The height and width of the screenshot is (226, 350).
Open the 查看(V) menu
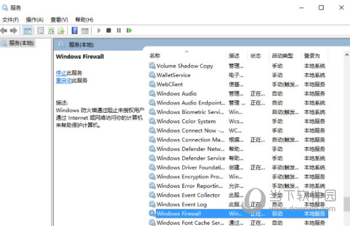[x=59, y=20]
